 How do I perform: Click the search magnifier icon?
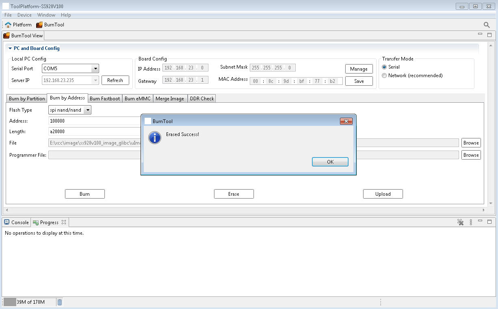pos(487,25)
